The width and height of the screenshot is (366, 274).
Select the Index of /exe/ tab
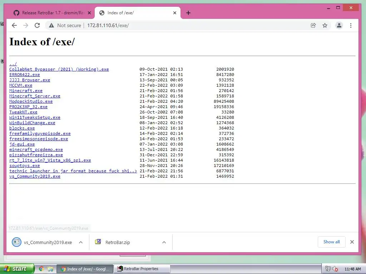(x=138, y=13)
